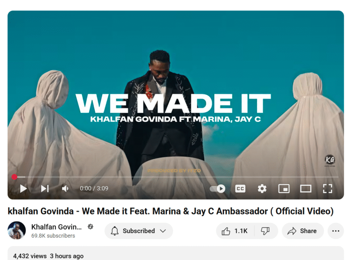Viewport: 347px width, 260px height.
Task: Switch to miniplayer mode
Action: (x=284, y=189)
